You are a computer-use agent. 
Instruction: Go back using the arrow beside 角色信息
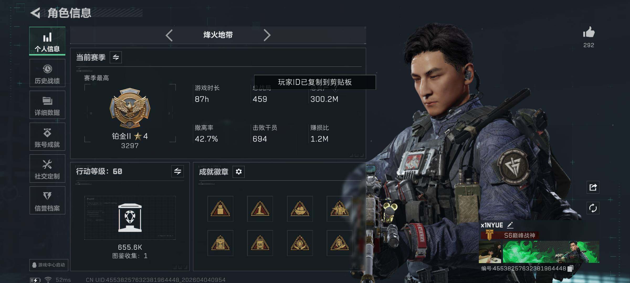pyautogui.click(x=35, y=13)
